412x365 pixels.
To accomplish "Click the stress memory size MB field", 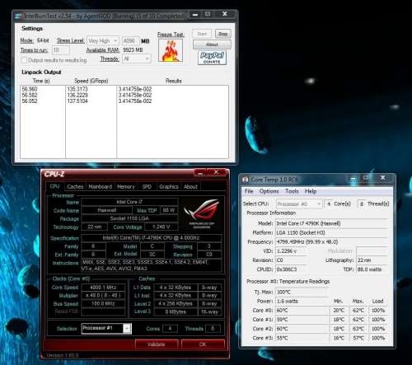I will [x=130, y=41].
